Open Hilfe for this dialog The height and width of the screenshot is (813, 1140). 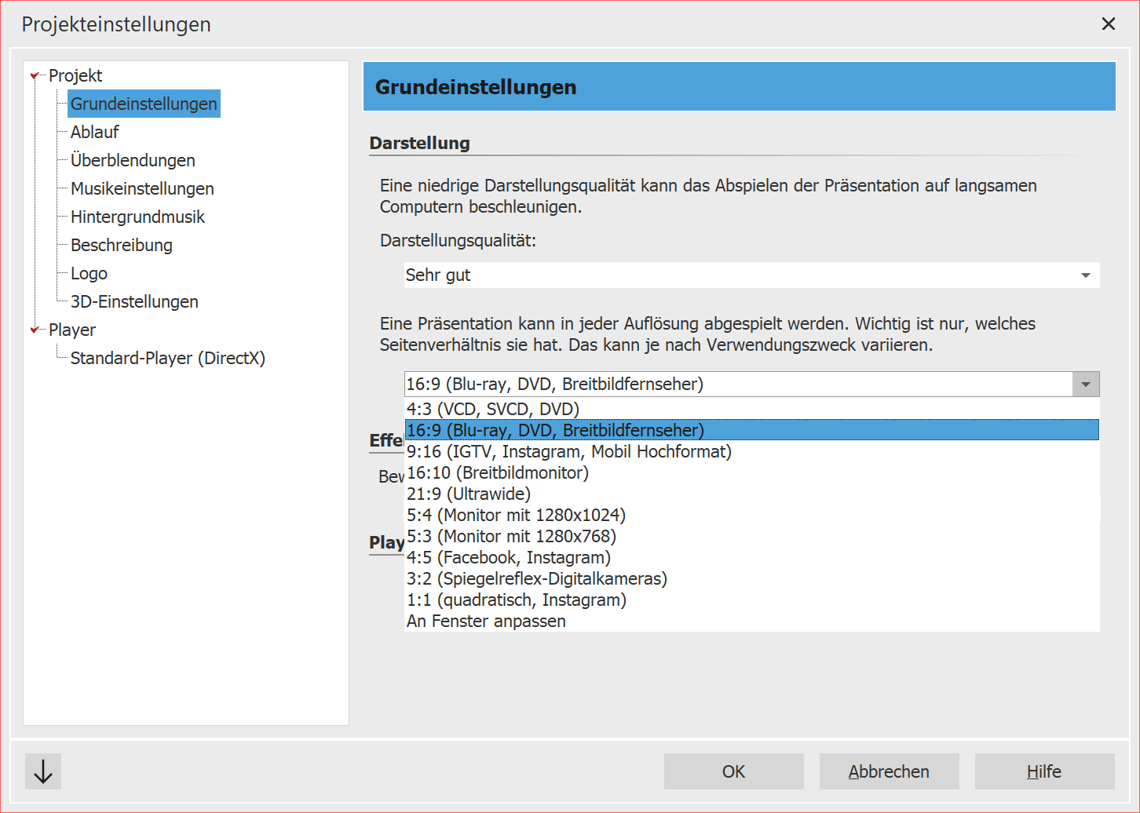point(1045,771)
